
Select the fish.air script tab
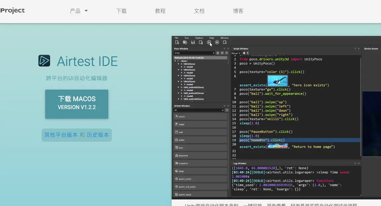(235, 53)
